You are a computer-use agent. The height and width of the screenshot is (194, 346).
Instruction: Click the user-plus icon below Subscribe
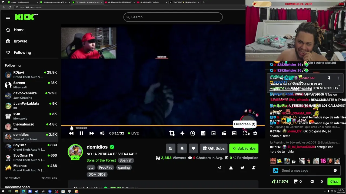(x=254, y=168)
